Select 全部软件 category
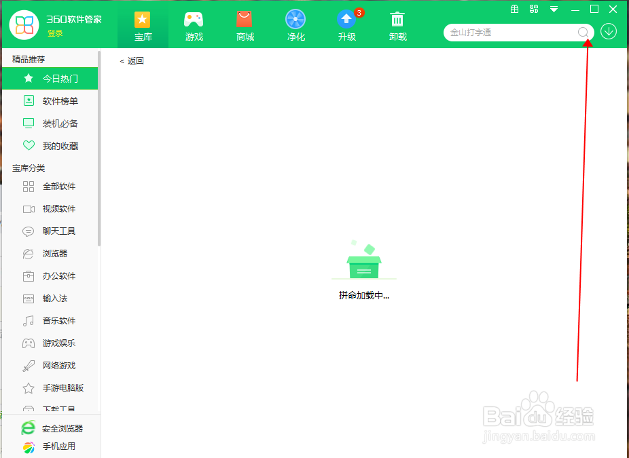629x458 pixels. [x=50, y=187]
